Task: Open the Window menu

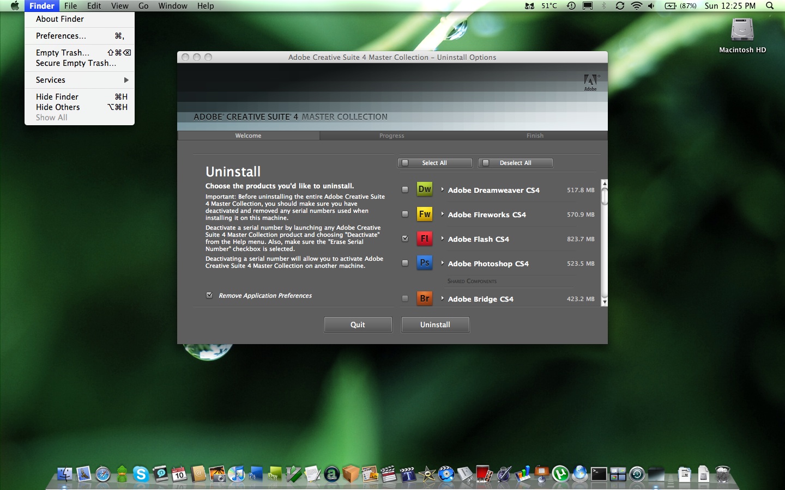Action: point(173,6)
